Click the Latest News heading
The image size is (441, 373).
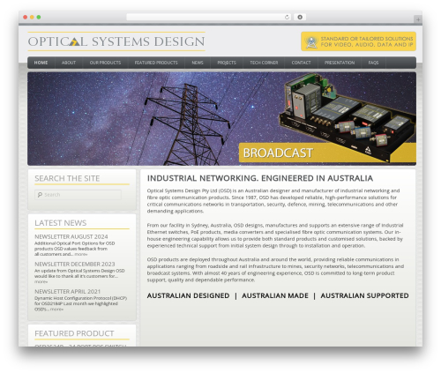[x=61, y=223]
